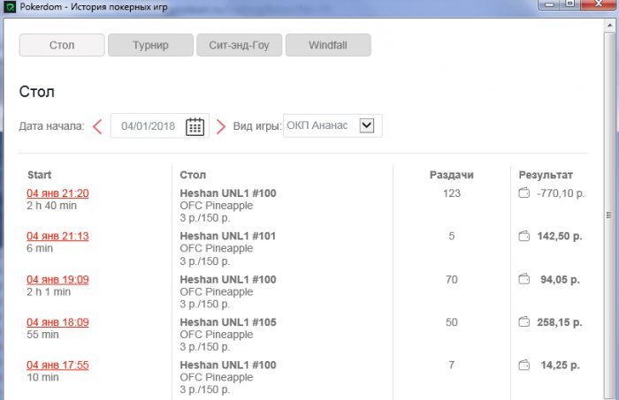Click wallet icon next to 94,05 р.

click(523, 279)
